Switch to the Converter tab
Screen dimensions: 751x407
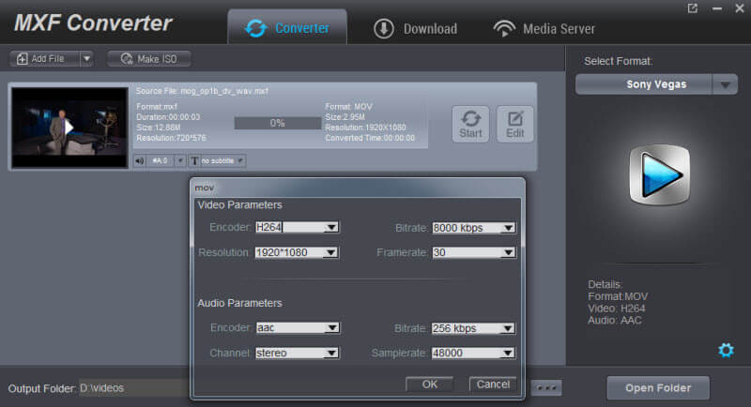coord(287,27)
